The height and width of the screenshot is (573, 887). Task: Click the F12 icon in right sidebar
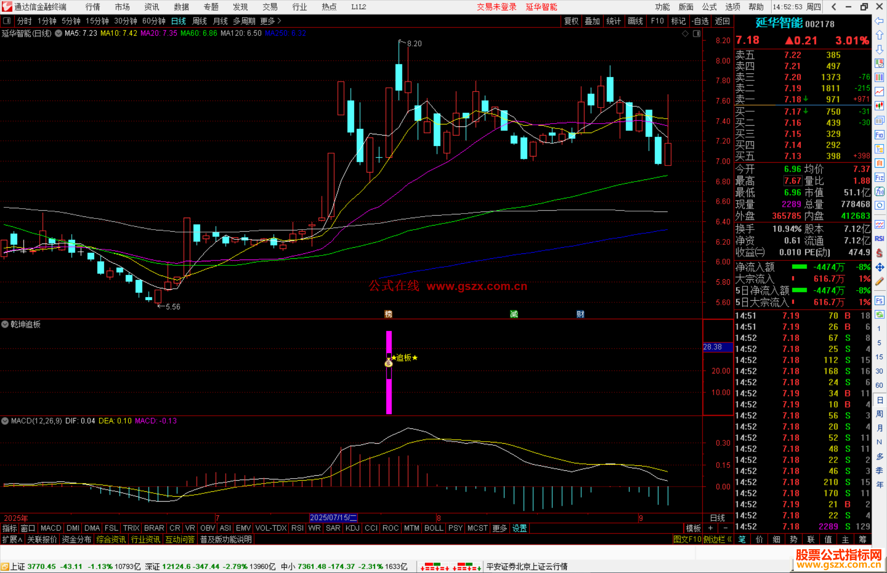(879, 177)
